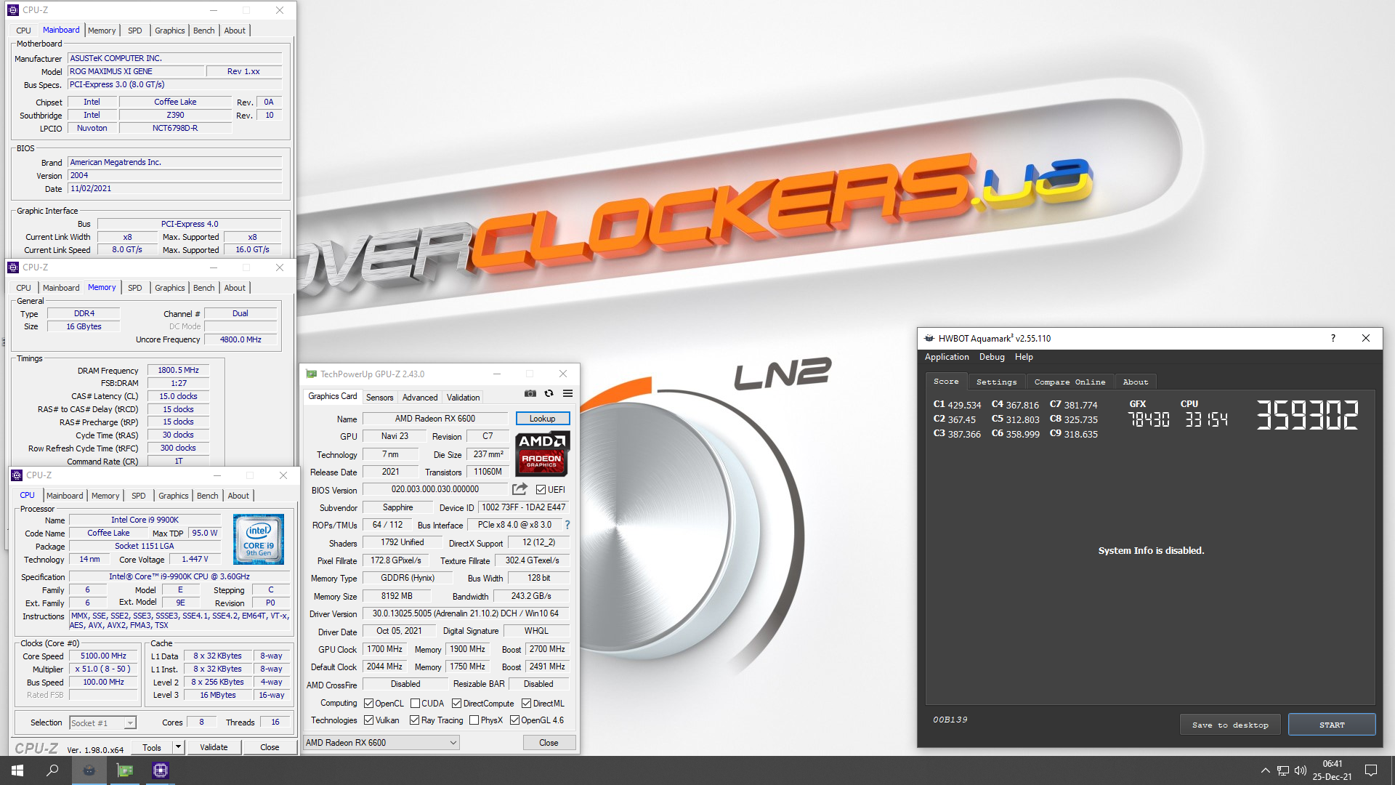This screenshot has width=1395, height=785.
Task: Switch to the Settings tab in Aquamark
Action: pyautogui.click(x=996, y=382)
